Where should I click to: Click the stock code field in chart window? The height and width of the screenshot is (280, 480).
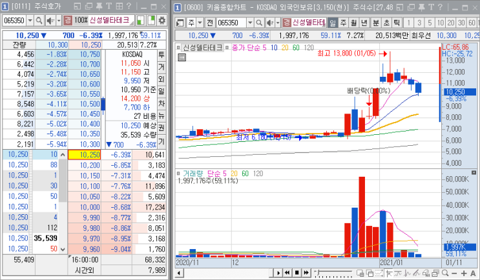click(x=231, y=23)
